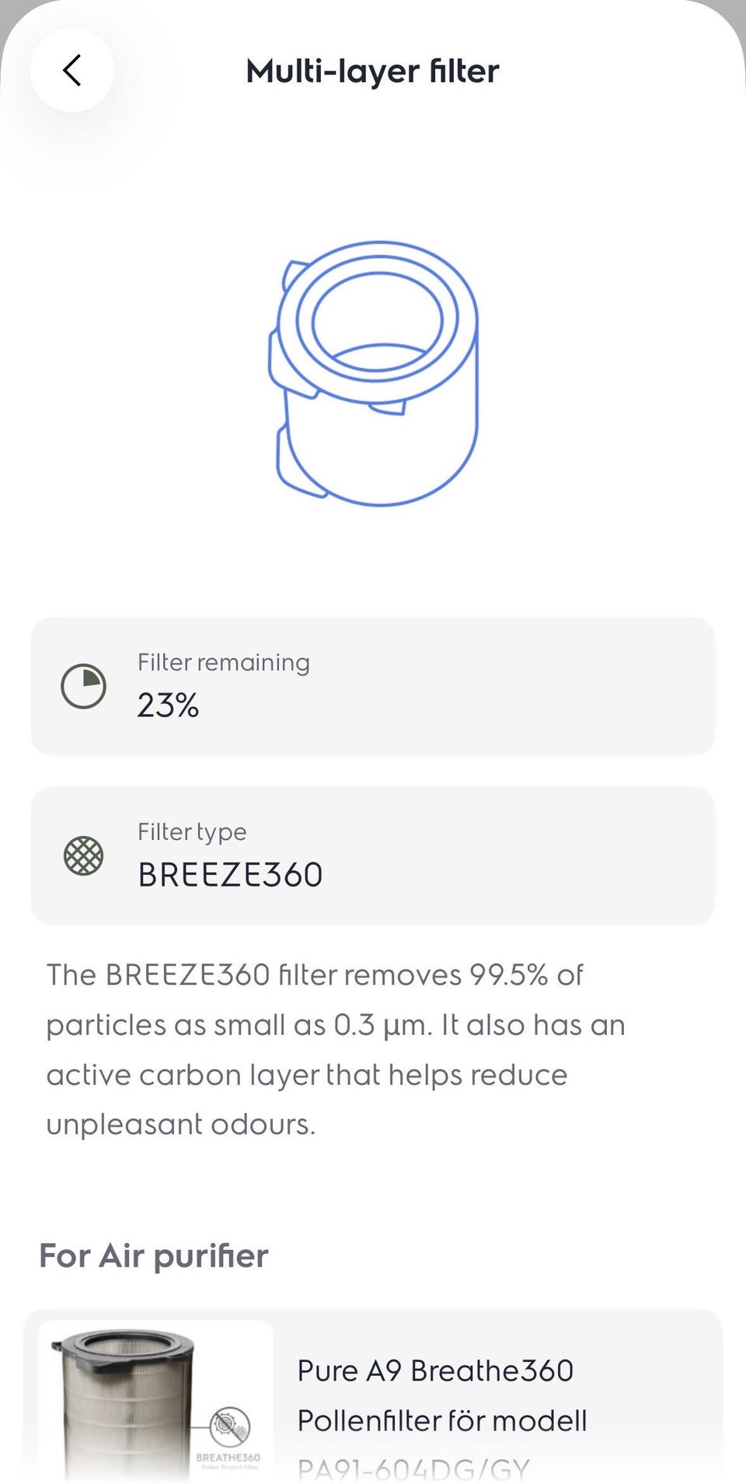Click the pie-chart filter remaining icon
Screen dimensions: 746x1484
tap(84, 686)
